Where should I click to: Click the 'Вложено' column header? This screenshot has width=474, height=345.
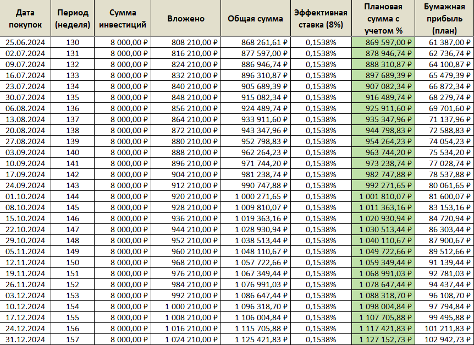[186, 18]
